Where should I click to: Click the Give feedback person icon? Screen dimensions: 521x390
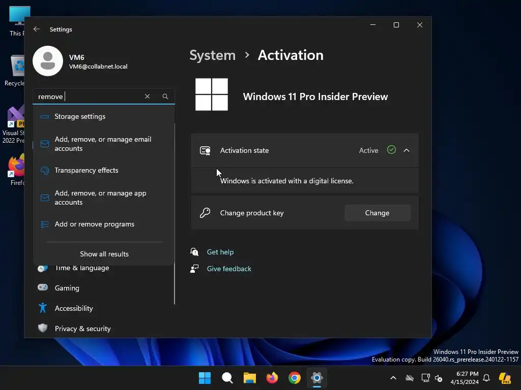(194, 269)
